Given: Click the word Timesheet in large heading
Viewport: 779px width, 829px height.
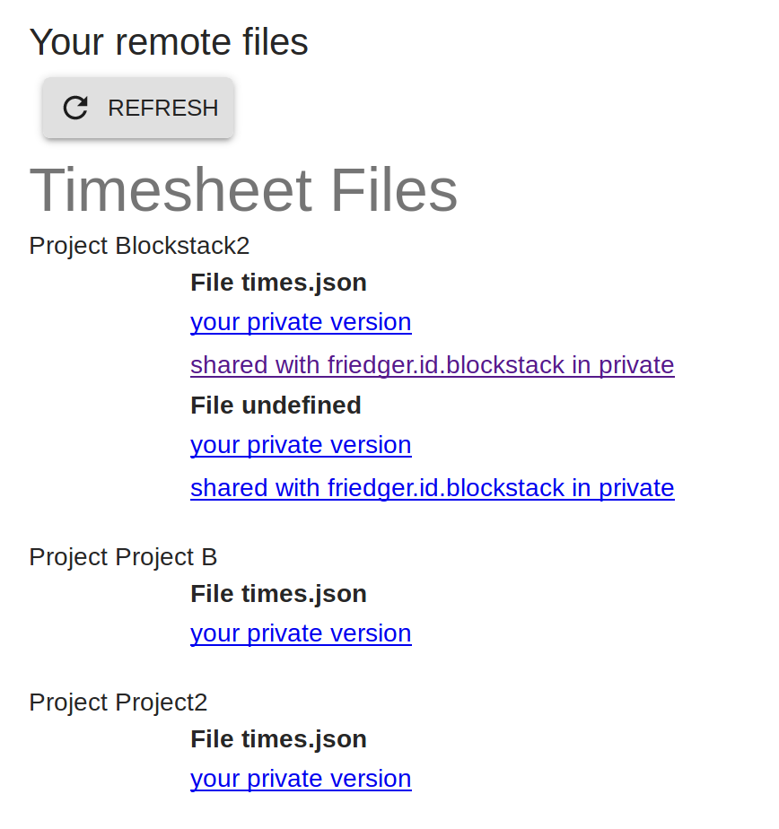Looking at the screenshot, I should (171, 189).
